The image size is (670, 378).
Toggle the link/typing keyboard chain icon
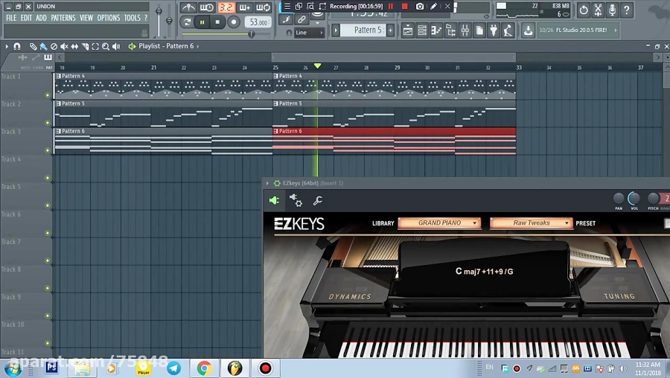(x=301, y=19)
